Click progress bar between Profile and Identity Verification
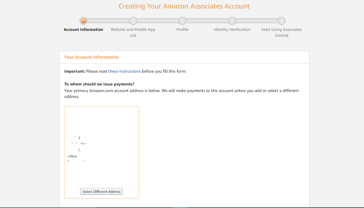This screenshot has width=364, height=208. pyautogui.click(x=207, y=21)
